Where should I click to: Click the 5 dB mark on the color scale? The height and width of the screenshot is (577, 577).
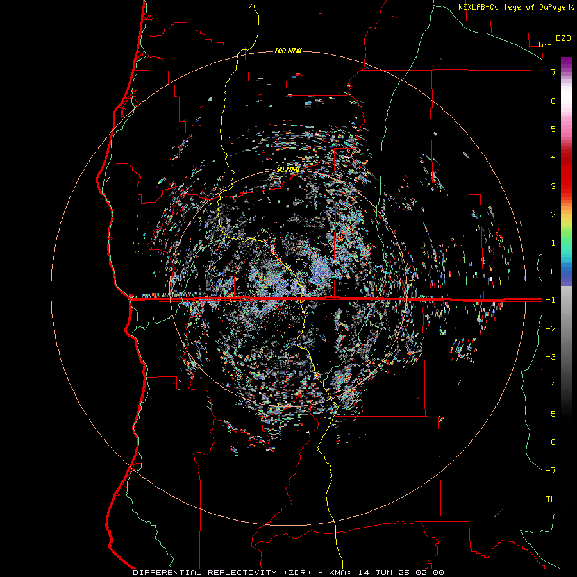(x=553, y=129)
